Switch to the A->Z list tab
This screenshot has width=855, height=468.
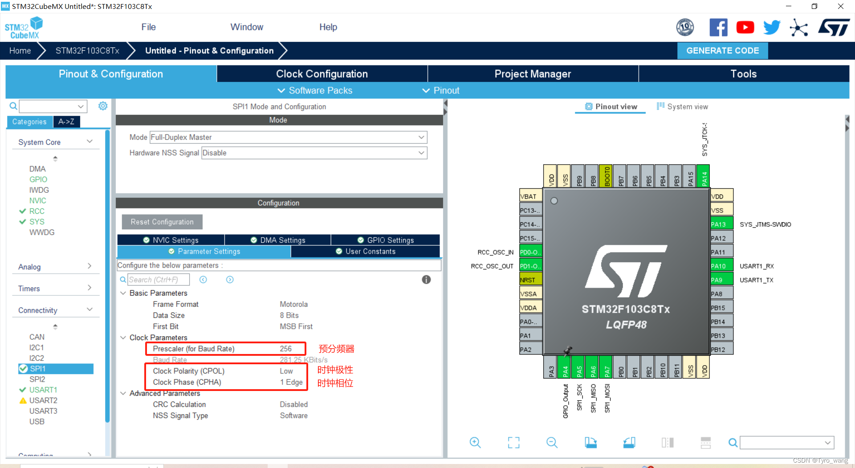66,122
